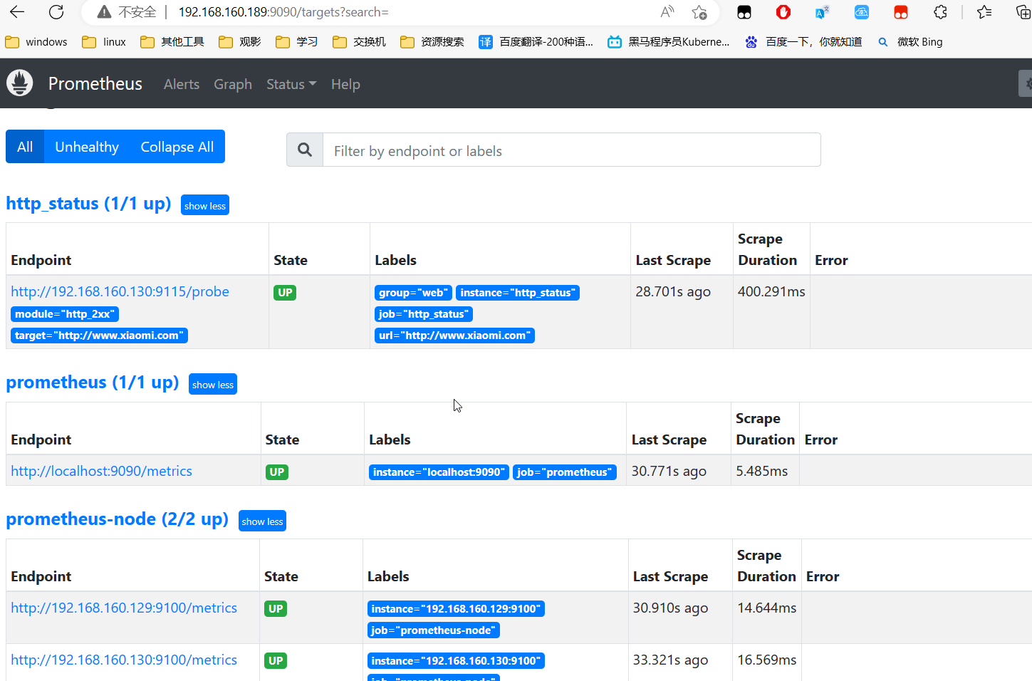Click the read aloud icon in address bar
1032x681 pixels.
(x=667, y=12)
